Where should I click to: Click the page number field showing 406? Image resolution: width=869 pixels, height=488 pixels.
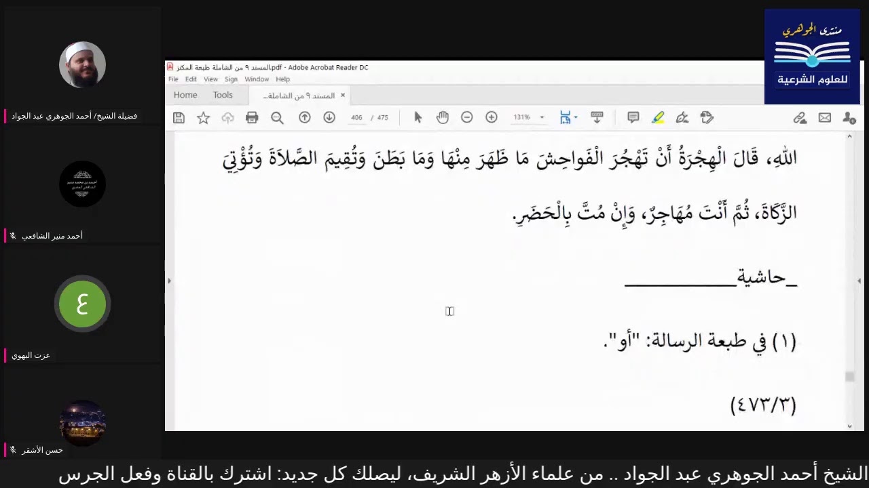tap(356, 117)
